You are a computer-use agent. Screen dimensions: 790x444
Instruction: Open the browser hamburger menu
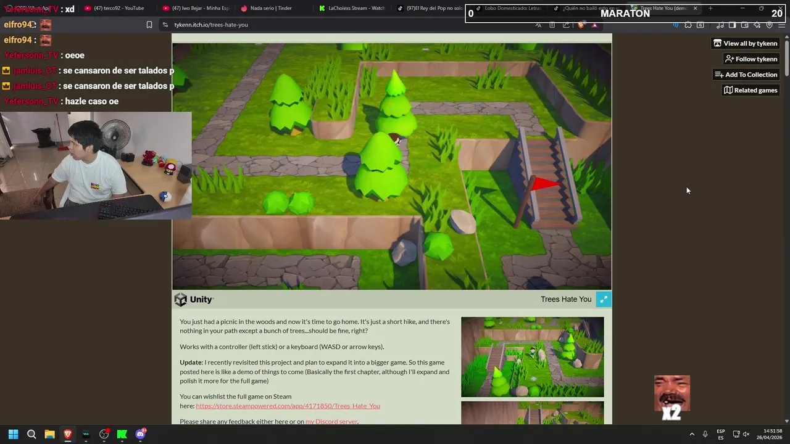click(x=782, y=25)
